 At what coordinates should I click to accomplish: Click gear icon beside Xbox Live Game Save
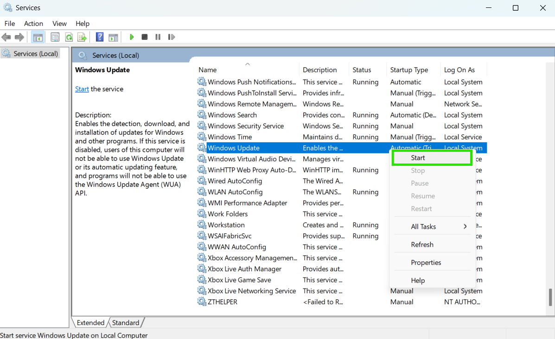[202, 280]
